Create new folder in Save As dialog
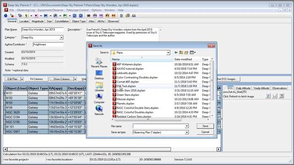 186,53
